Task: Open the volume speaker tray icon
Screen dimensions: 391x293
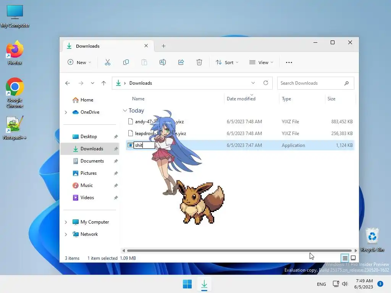Action: [x=345, y=284]
